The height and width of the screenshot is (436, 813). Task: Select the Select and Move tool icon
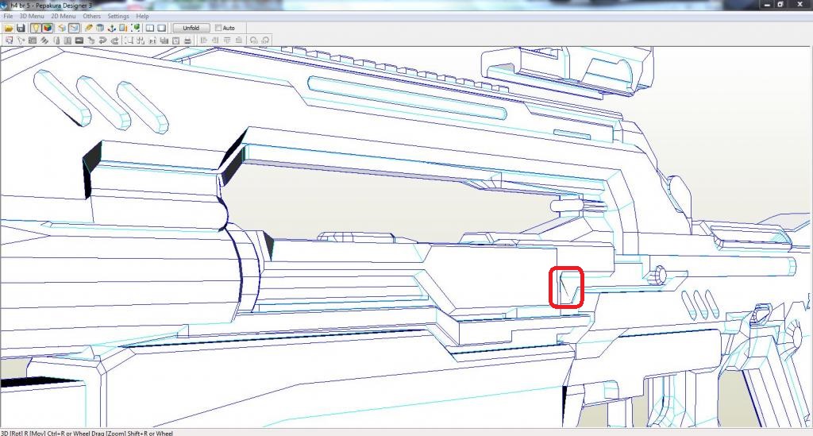tap(9, 41)
